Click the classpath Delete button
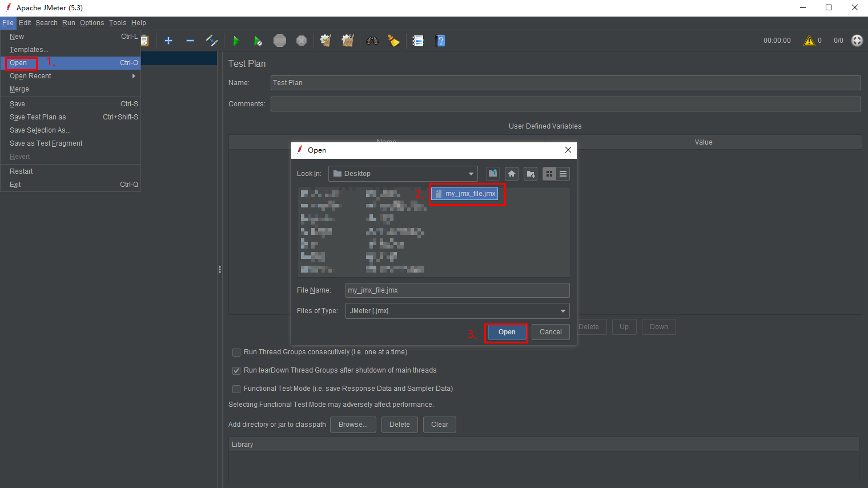 click(x=400, y=425)
